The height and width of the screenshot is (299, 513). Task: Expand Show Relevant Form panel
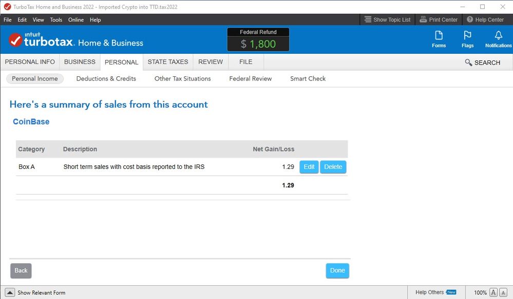(10, 292)
